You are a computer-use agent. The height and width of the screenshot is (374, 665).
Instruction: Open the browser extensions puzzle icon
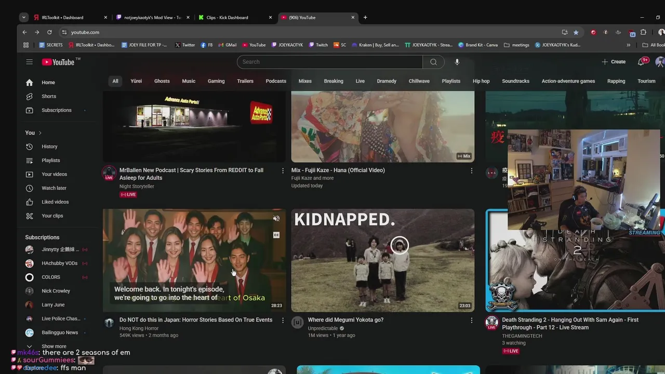[x=643, y=32]
